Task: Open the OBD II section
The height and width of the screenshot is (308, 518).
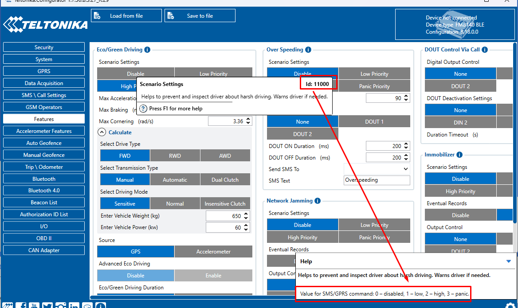Action: point(44,238)
